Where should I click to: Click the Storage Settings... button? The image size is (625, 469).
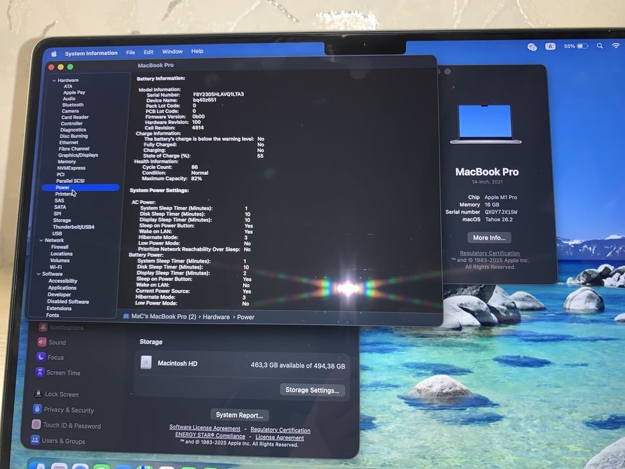coord(312,390)
